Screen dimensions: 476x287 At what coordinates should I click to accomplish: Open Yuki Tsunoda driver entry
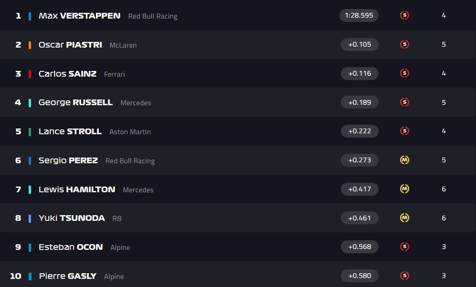[x=72, y=218]
